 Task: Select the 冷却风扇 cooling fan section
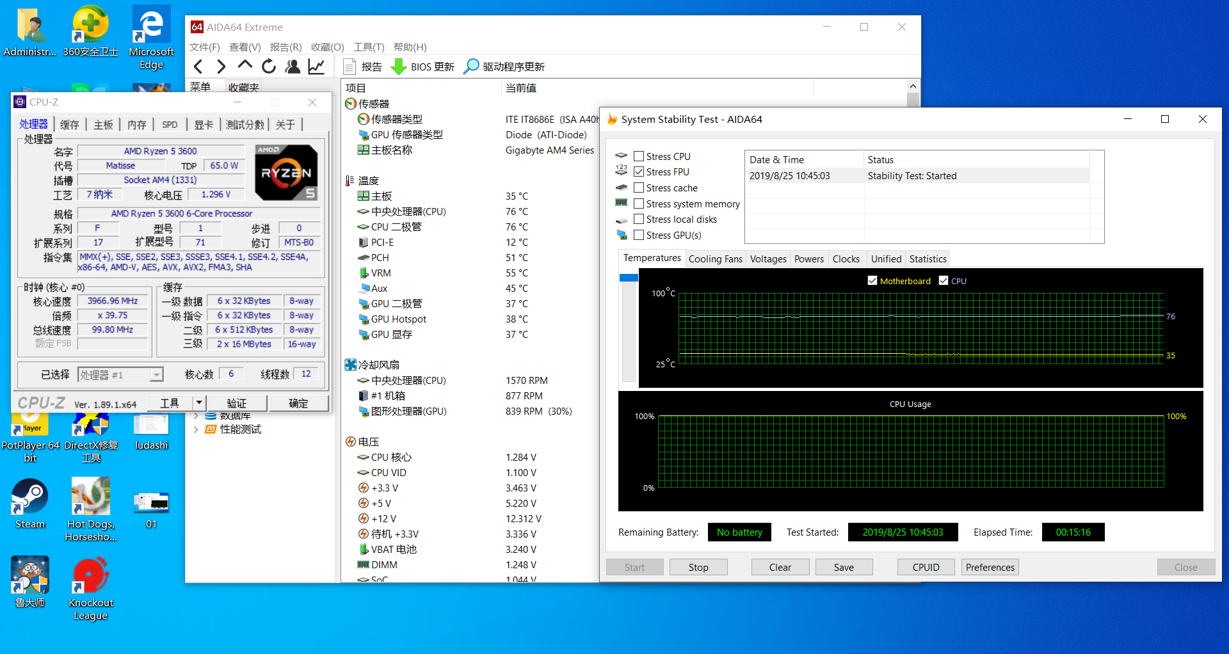tap(373, 365)
